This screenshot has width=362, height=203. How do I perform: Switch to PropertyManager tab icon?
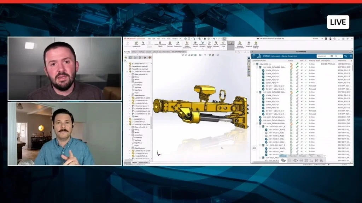(130, 58)
